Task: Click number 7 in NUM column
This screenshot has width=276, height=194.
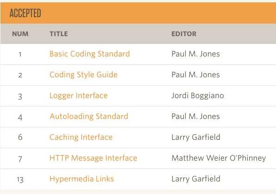Action: (x=20, y=159)
